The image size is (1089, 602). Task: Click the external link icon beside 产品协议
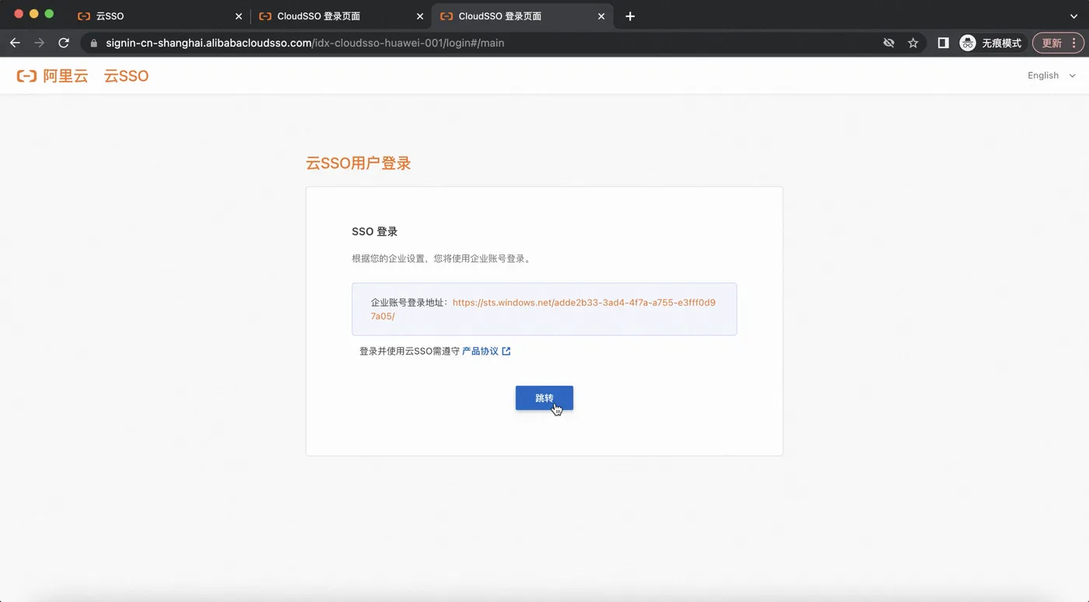pyautogui.click(x=506, y=352)
